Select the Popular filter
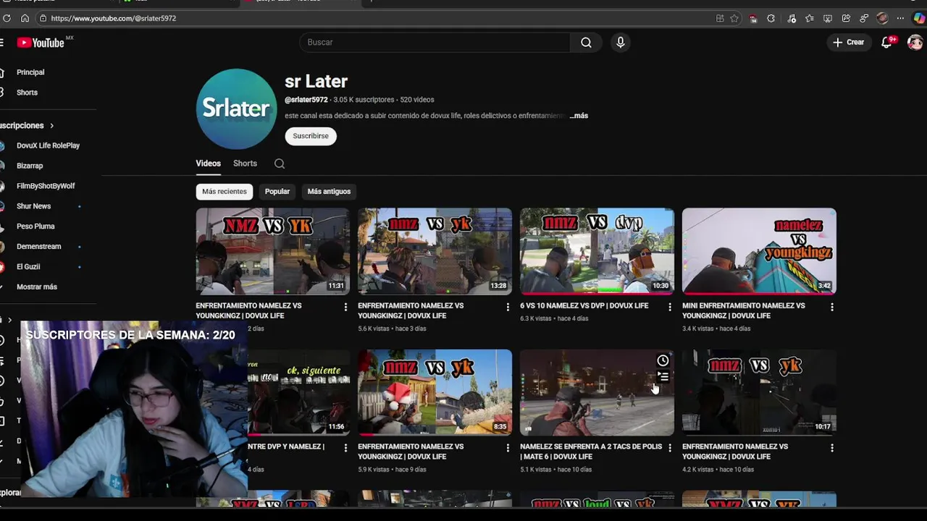 (277, 192)
